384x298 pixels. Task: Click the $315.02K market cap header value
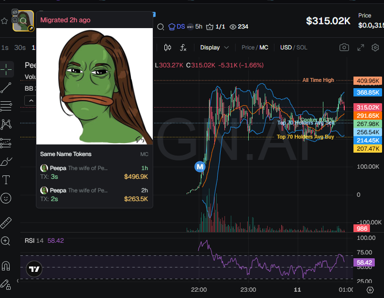[328, 21]
